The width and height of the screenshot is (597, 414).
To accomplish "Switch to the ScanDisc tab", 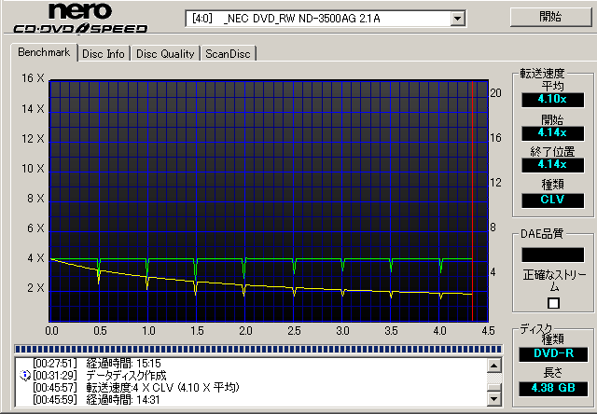I will coord(228,54).
